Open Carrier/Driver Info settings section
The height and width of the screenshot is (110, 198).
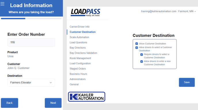79,27
